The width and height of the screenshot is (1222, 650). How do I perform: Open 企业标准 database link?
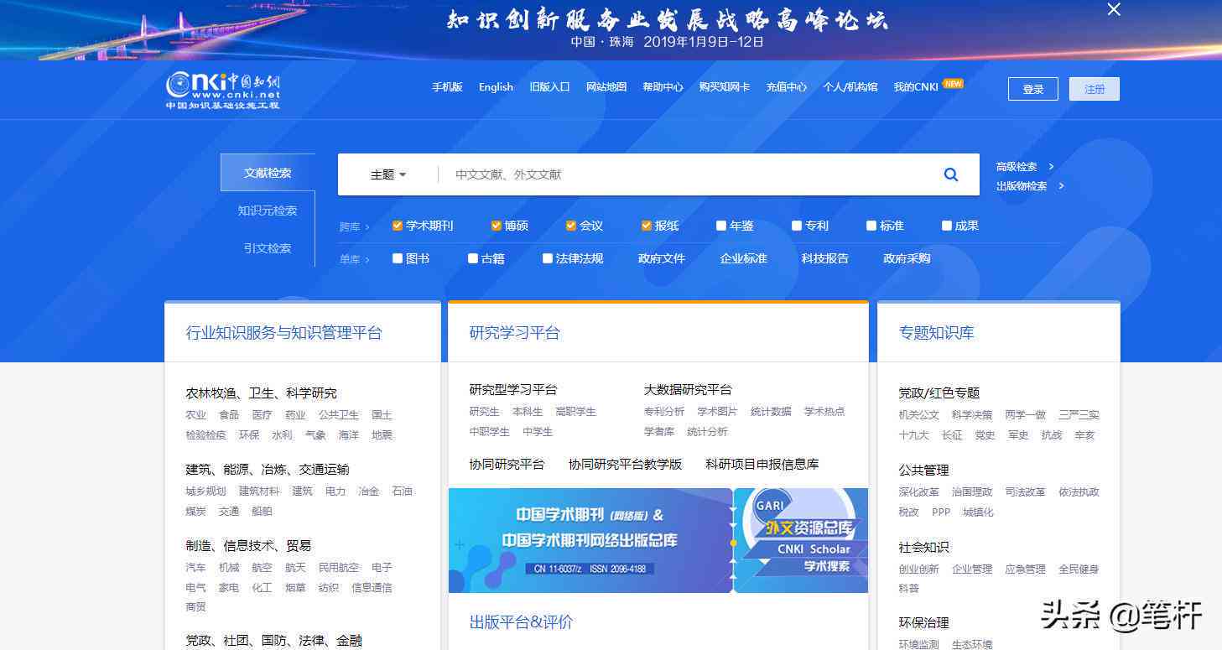pyautogui.click(x=743, y=258)
